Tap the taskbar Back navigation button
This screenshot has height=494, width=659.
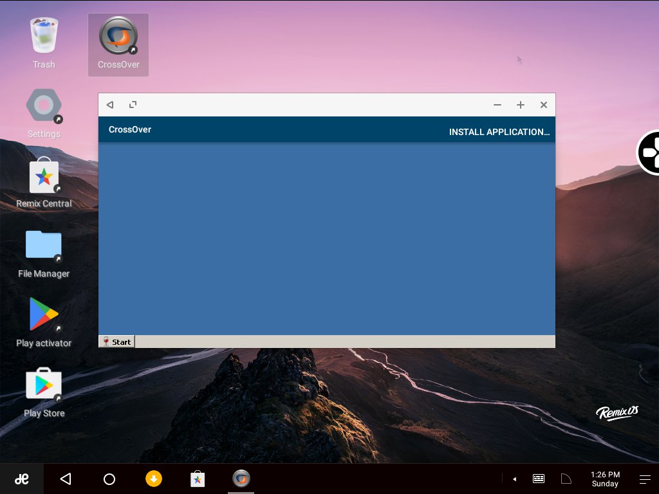[66, 479]
